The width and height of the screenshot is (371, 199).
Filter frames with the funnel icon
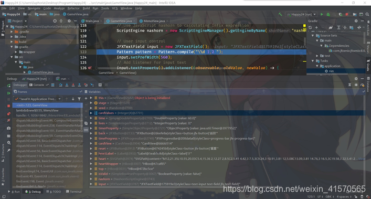tap(79, 99)
